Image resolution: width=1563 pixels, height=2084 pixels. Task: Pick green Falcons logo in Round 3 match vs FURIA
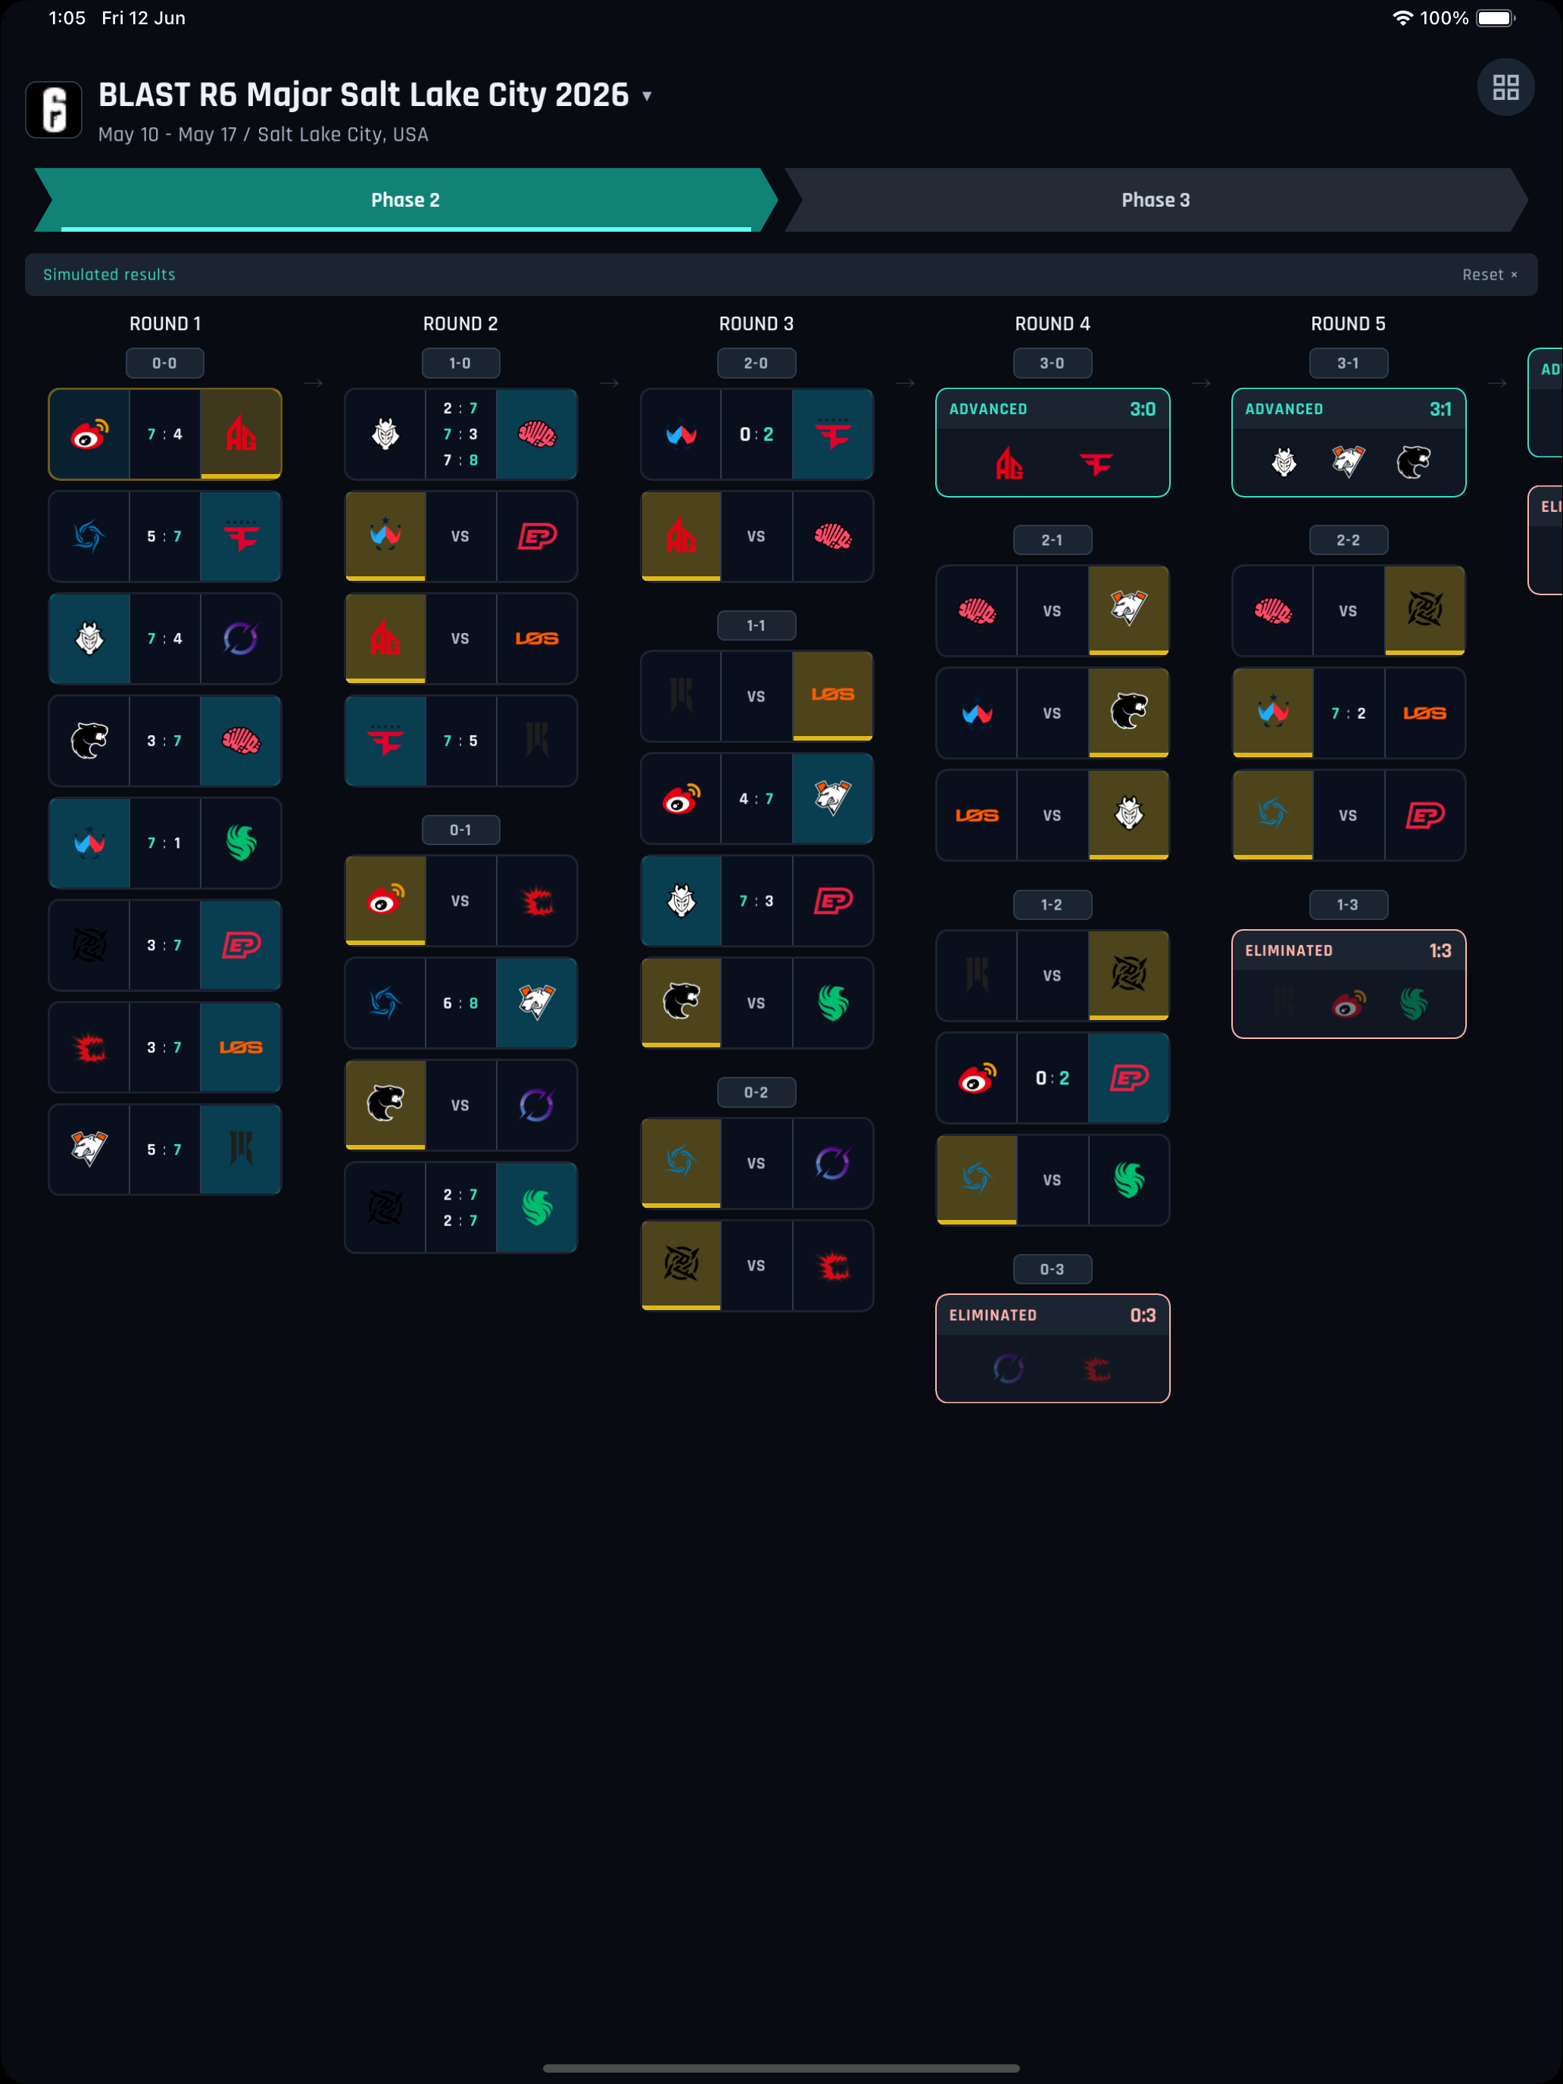pos(833,1003)
